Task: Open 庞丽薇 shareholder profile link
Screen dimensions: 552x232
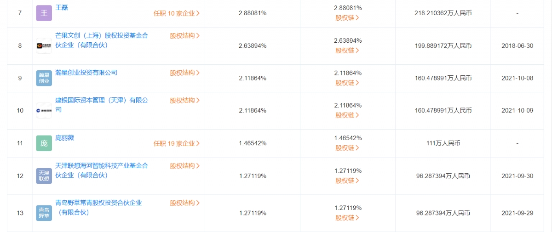Action: click(x=65, y=138)
